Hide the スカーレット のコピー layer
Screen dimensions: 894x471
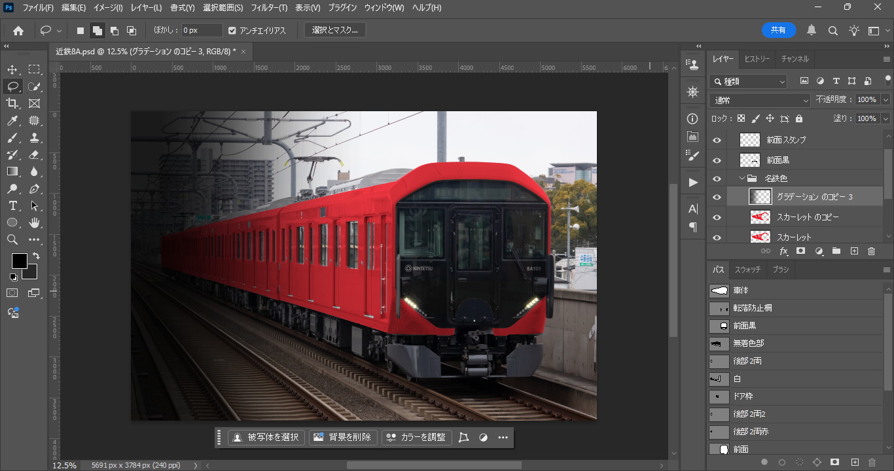pos(717,217)
